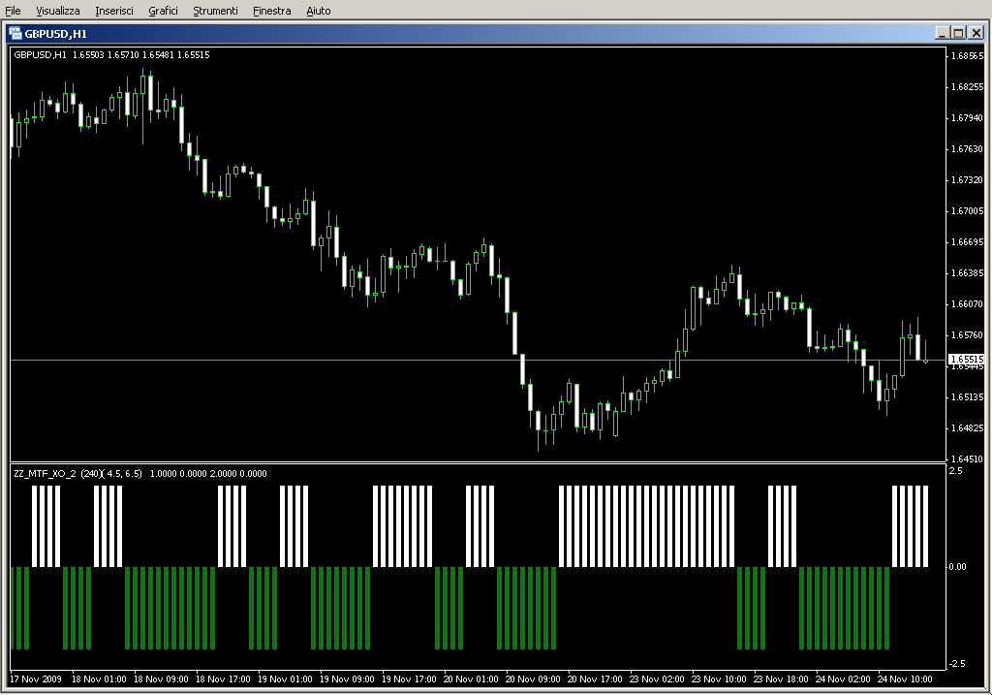
Task: Click the 1.66695 price scale label
Action: [x=968, y=241]
